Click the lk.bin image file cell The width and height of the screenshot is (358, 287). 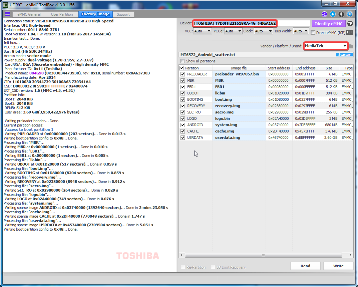tap(239, 93)
